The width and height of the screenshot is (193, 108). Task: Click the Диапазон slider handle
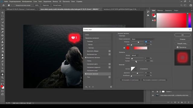[x=138, y=73]
